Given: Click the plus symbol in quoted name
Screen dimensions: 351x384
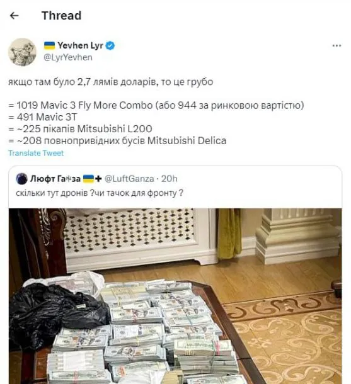Looking at the screenshot, I should 98,179.
